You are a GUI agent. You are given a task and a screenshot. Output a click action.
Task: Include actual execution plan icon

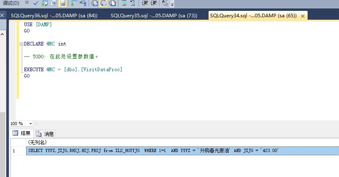(x=74, y=3)
